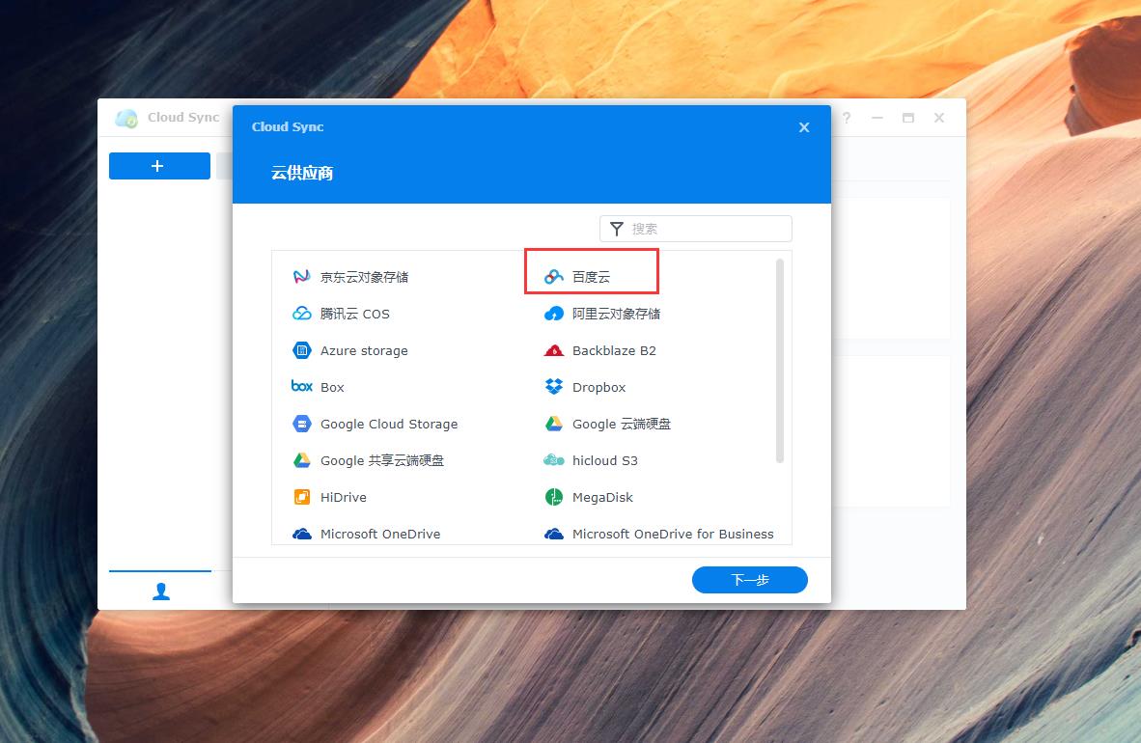Click the Google Cloud Storage icon
The width and height of the screenshot is (1141, 743).
[301, 424]
